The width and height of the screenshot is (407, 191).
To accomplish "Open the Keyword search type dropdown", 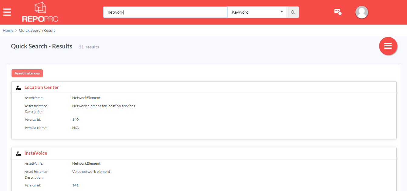I will 257,12.
